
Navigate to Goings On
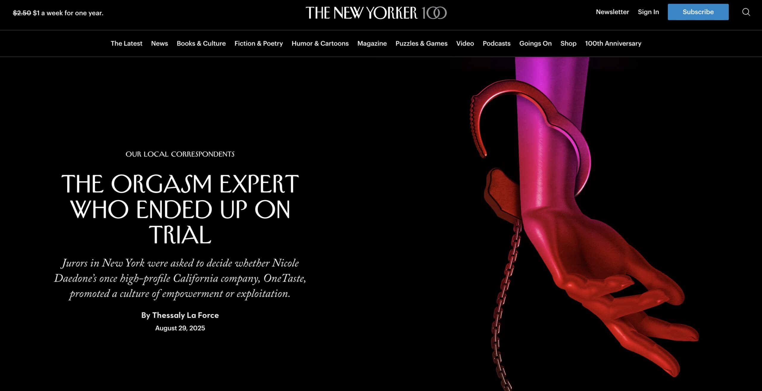point(535,43)
